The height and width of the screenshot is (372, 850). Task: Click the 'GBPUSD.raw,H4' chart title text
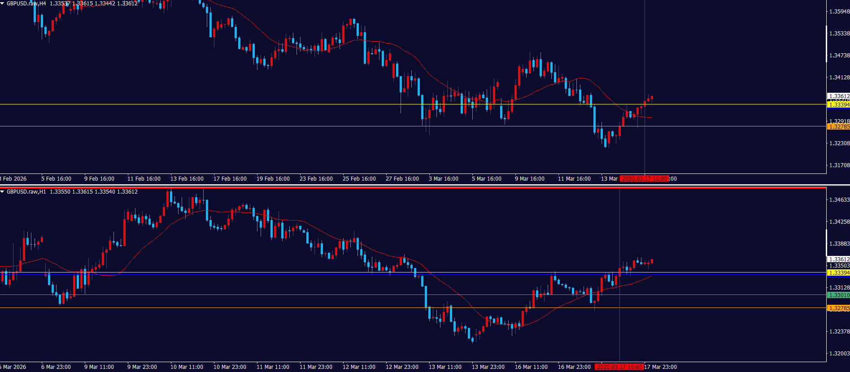point(26,4)
